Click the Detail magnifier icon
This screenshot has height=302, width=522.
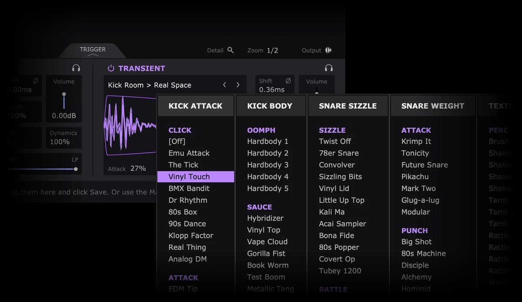[x=231, y=50]
